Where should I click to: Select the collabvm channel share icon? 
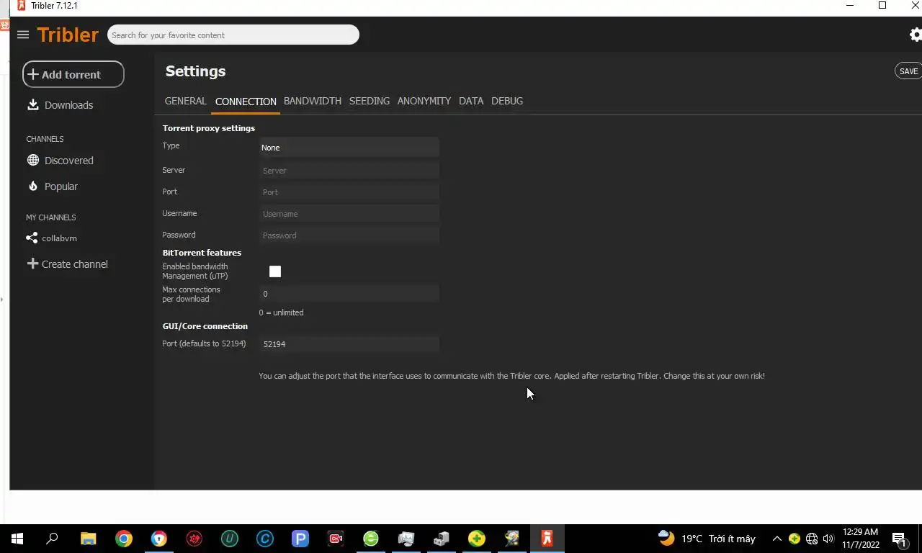point(32,238)
